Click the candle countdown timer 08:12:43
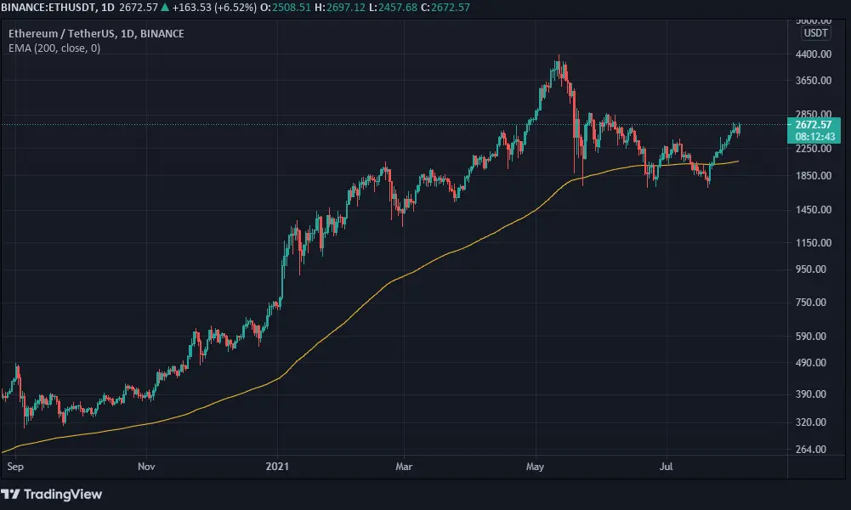This screenshot has height=510, width=851. [x=815, y=137]
